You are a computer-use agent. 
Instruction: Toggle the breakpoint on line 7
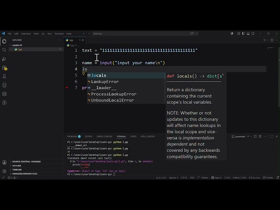pyautogui.click(x=67, y=87)
